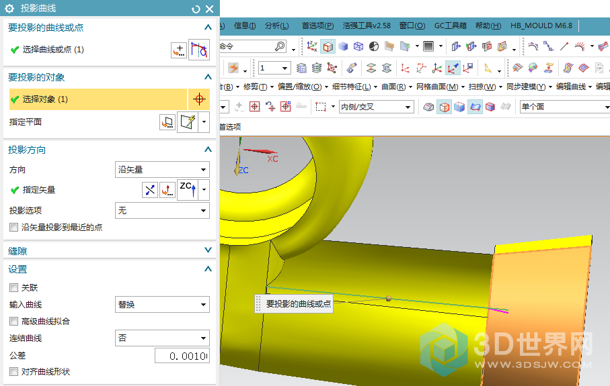Click the save WCS icon
610x386 pixels.
[468, 68]
